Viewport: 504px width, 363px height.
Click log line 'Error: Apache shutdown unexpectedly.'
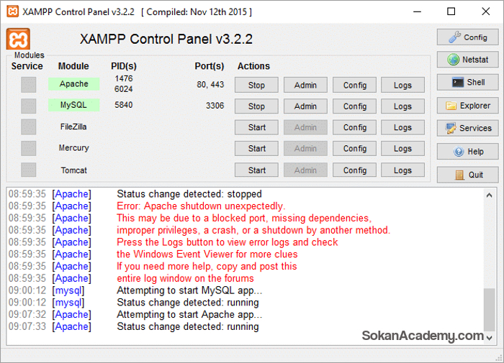pyautogui.click(x=201, y=206)
